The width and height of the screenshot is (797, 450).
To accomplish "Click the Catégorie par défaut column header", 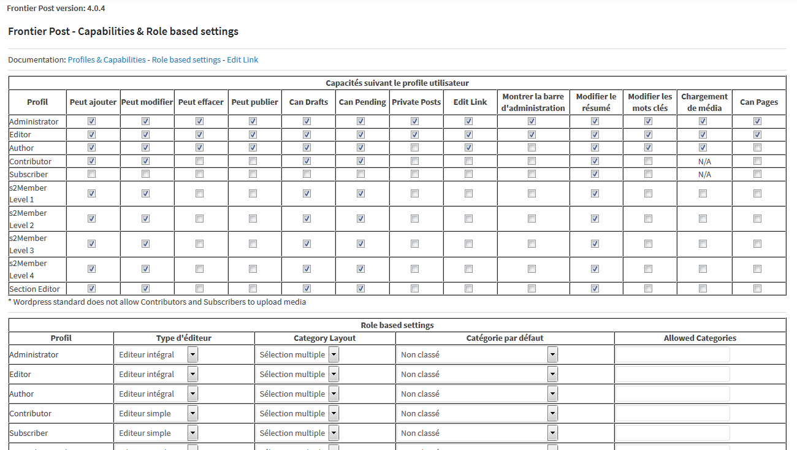I will pyautogui.click(x=505, y=338).
